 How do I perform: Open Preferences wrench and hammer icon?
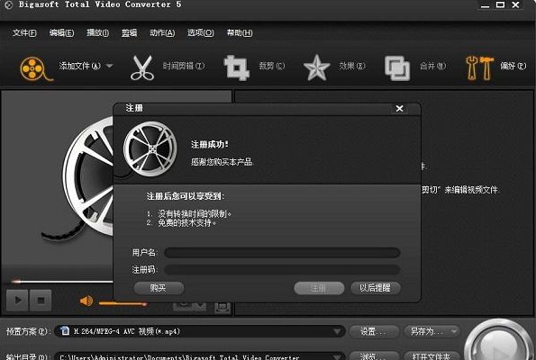[x=479, y=68]
